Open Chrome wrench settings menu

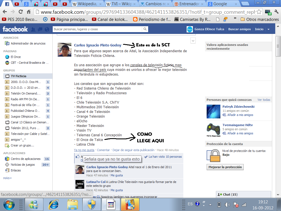coord(276,12)
